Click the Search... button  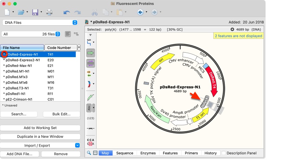pos(19,114)
